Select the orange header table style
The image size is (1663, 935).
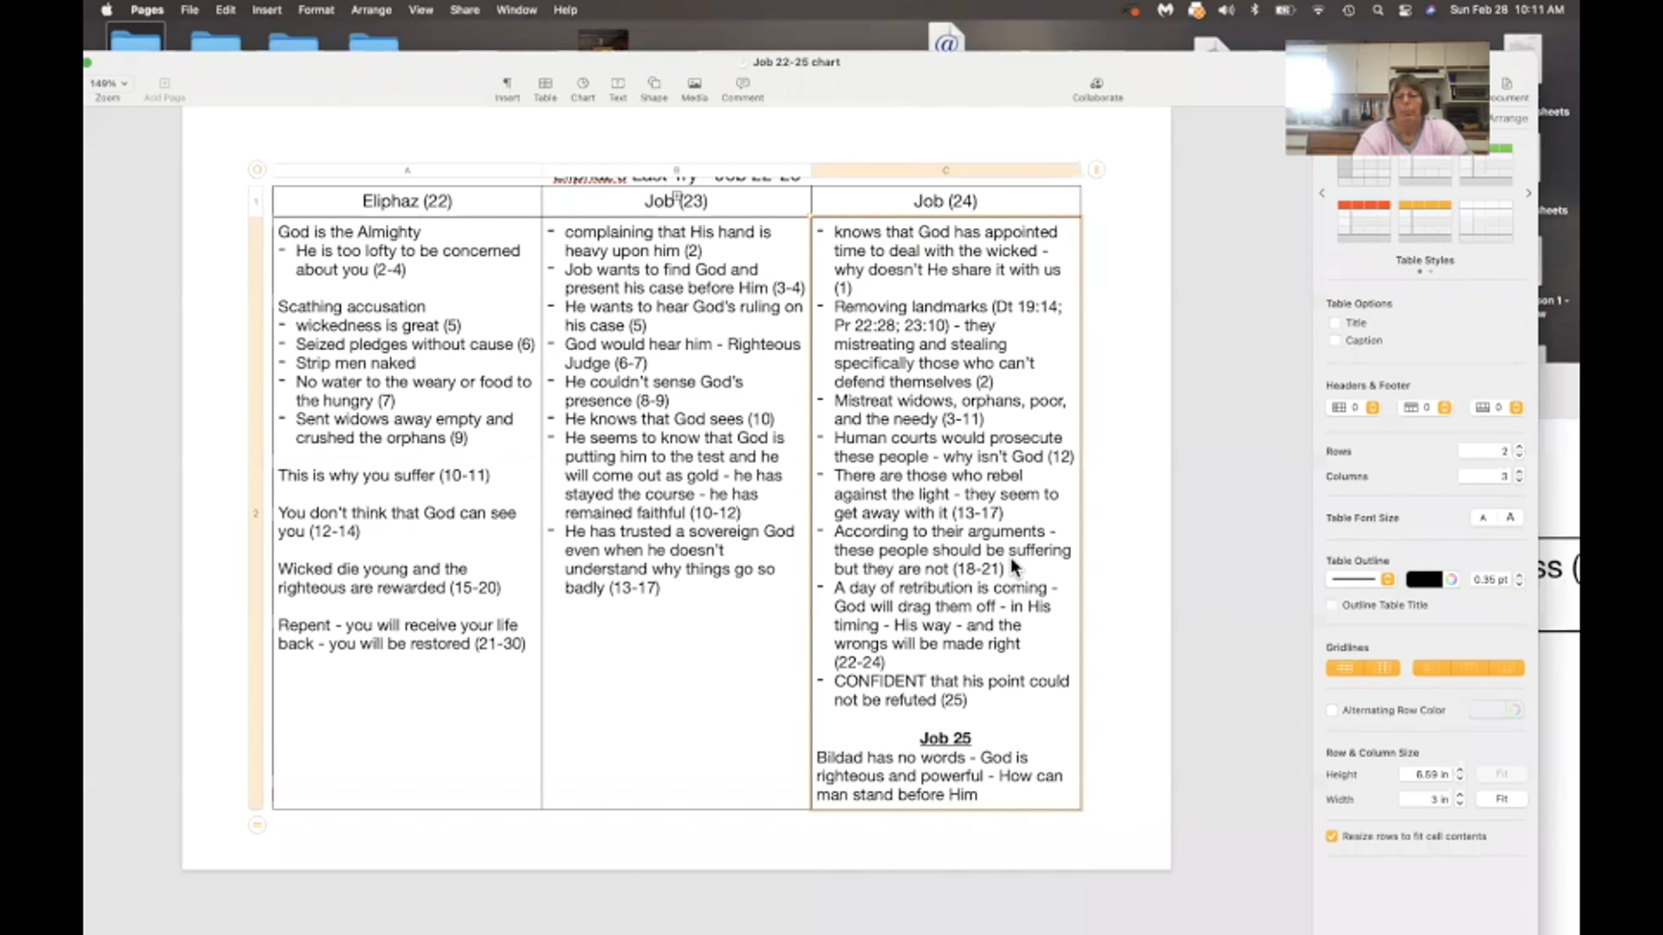(x=1425, y=221)
